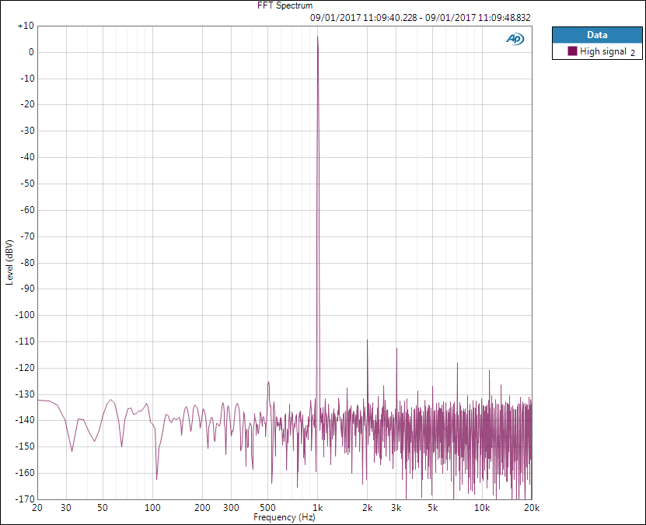Click the -170 level axis tick label

(25, 499)
